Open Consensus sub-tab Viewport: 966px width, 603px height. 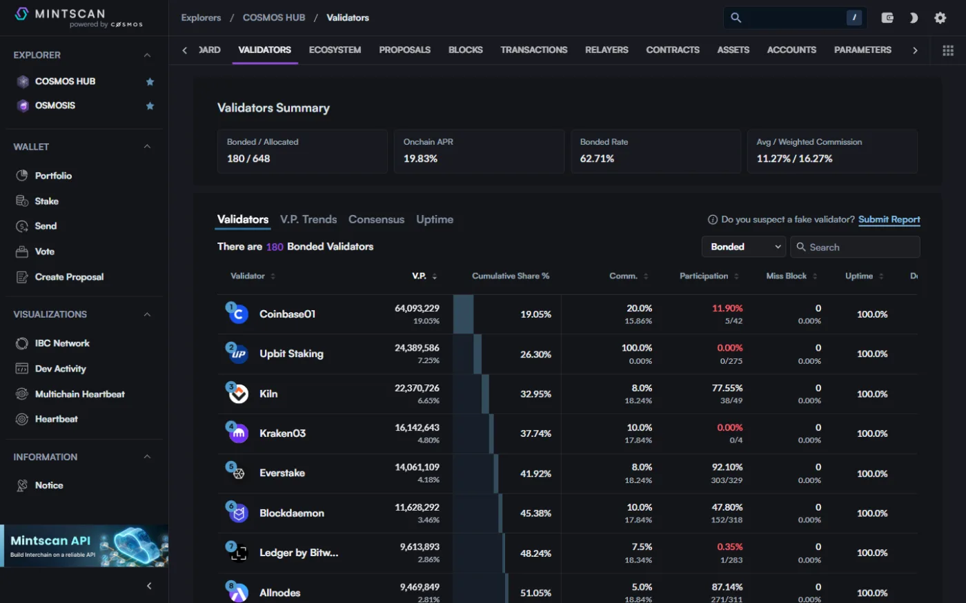[376, 219]
